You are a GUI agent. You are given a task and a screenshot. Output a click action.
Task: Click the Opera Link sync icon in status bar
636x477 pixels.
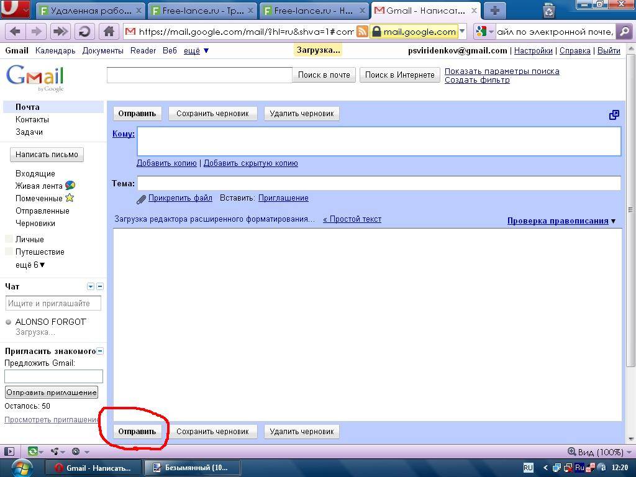[32, 452]
